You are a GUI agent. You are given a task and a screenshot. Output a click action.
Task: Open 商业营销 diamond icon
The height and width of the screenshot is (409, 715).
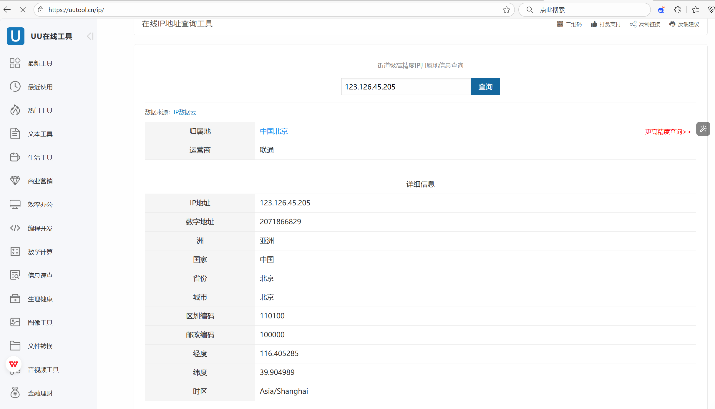[x=15, y=181]
